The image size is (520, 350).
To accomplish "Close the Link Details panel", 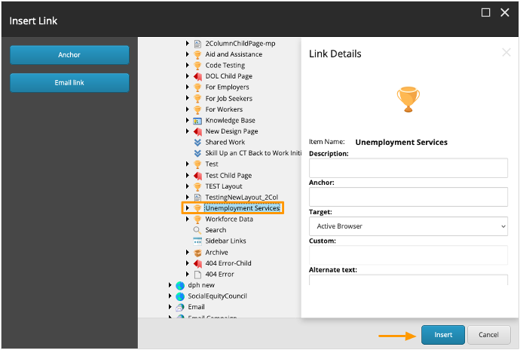I will pyautogui.click(x=506, y=52).
